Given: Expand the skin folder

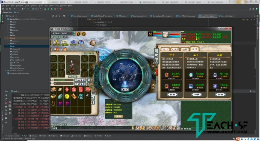Looking at the screenshot, I should [8, 44].
